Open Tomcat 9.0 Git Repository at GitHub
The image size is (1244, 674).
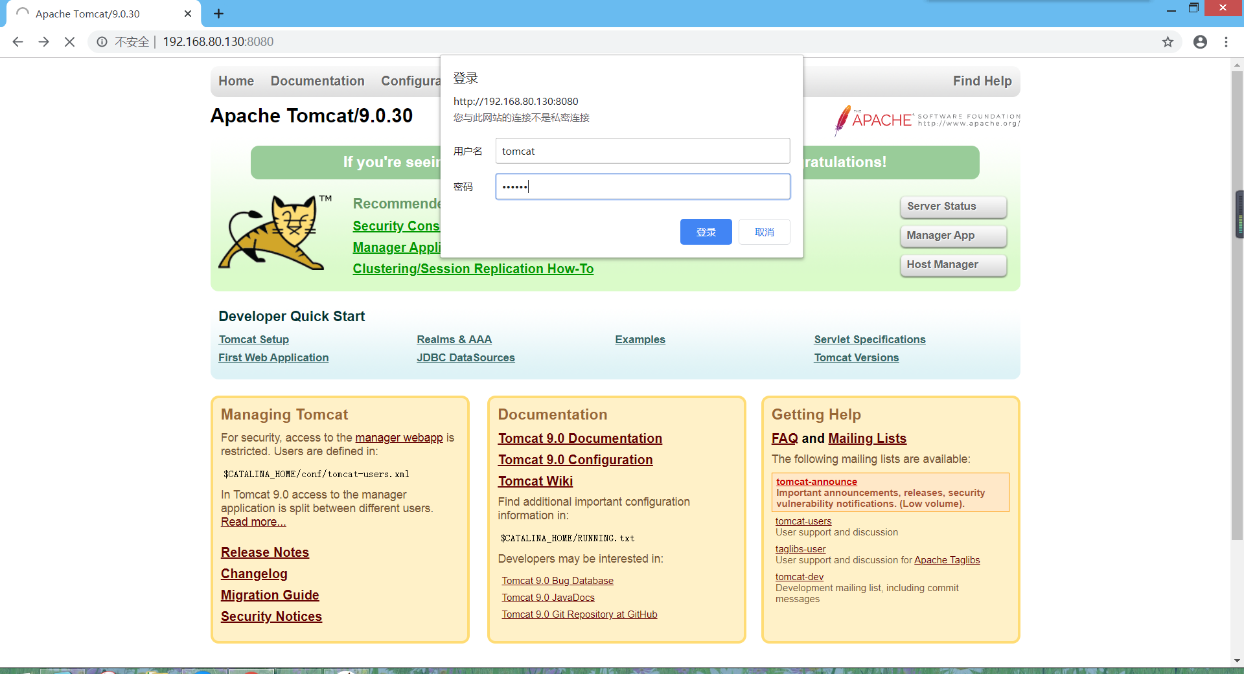point(579,614)
